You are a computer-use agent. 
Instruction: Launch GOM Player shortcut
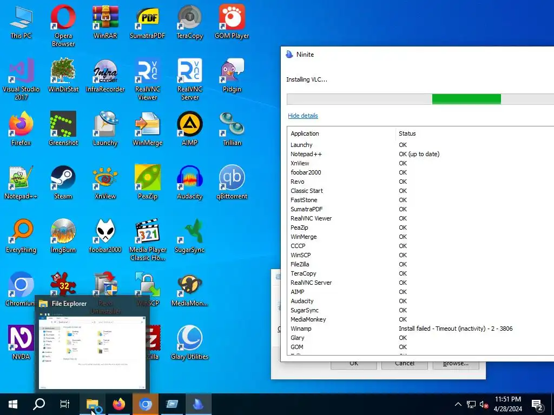pos(232,22)
